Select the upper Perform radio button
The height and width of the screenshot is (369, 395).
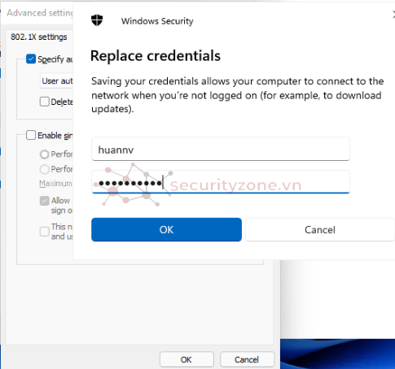coord(45,154)
